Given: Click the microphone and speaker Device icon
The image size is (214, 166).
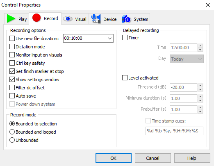Looking at the screenshot, I should pos(96,19).
